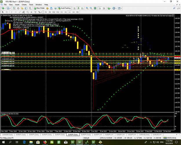Select the Equidistant Channel tool

pyautogui.click(x=23, y=12)
